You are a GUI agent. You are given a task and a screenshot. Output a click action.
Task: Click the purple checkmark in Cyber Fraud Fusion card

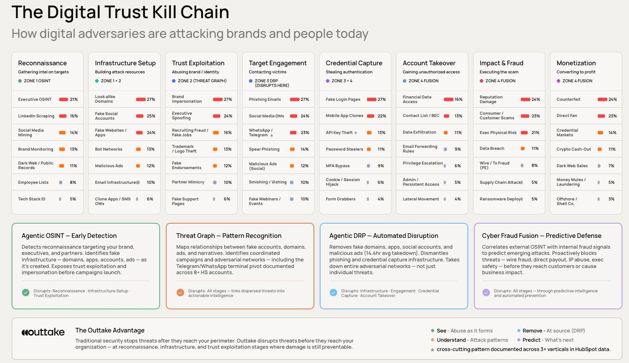click(486, 293)
